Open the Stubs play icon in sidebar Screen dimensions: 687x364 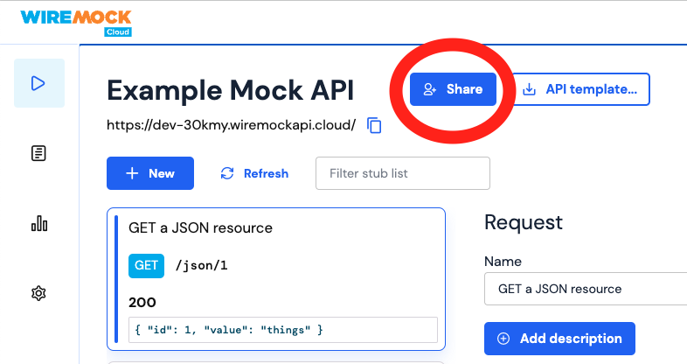(39, 83)
